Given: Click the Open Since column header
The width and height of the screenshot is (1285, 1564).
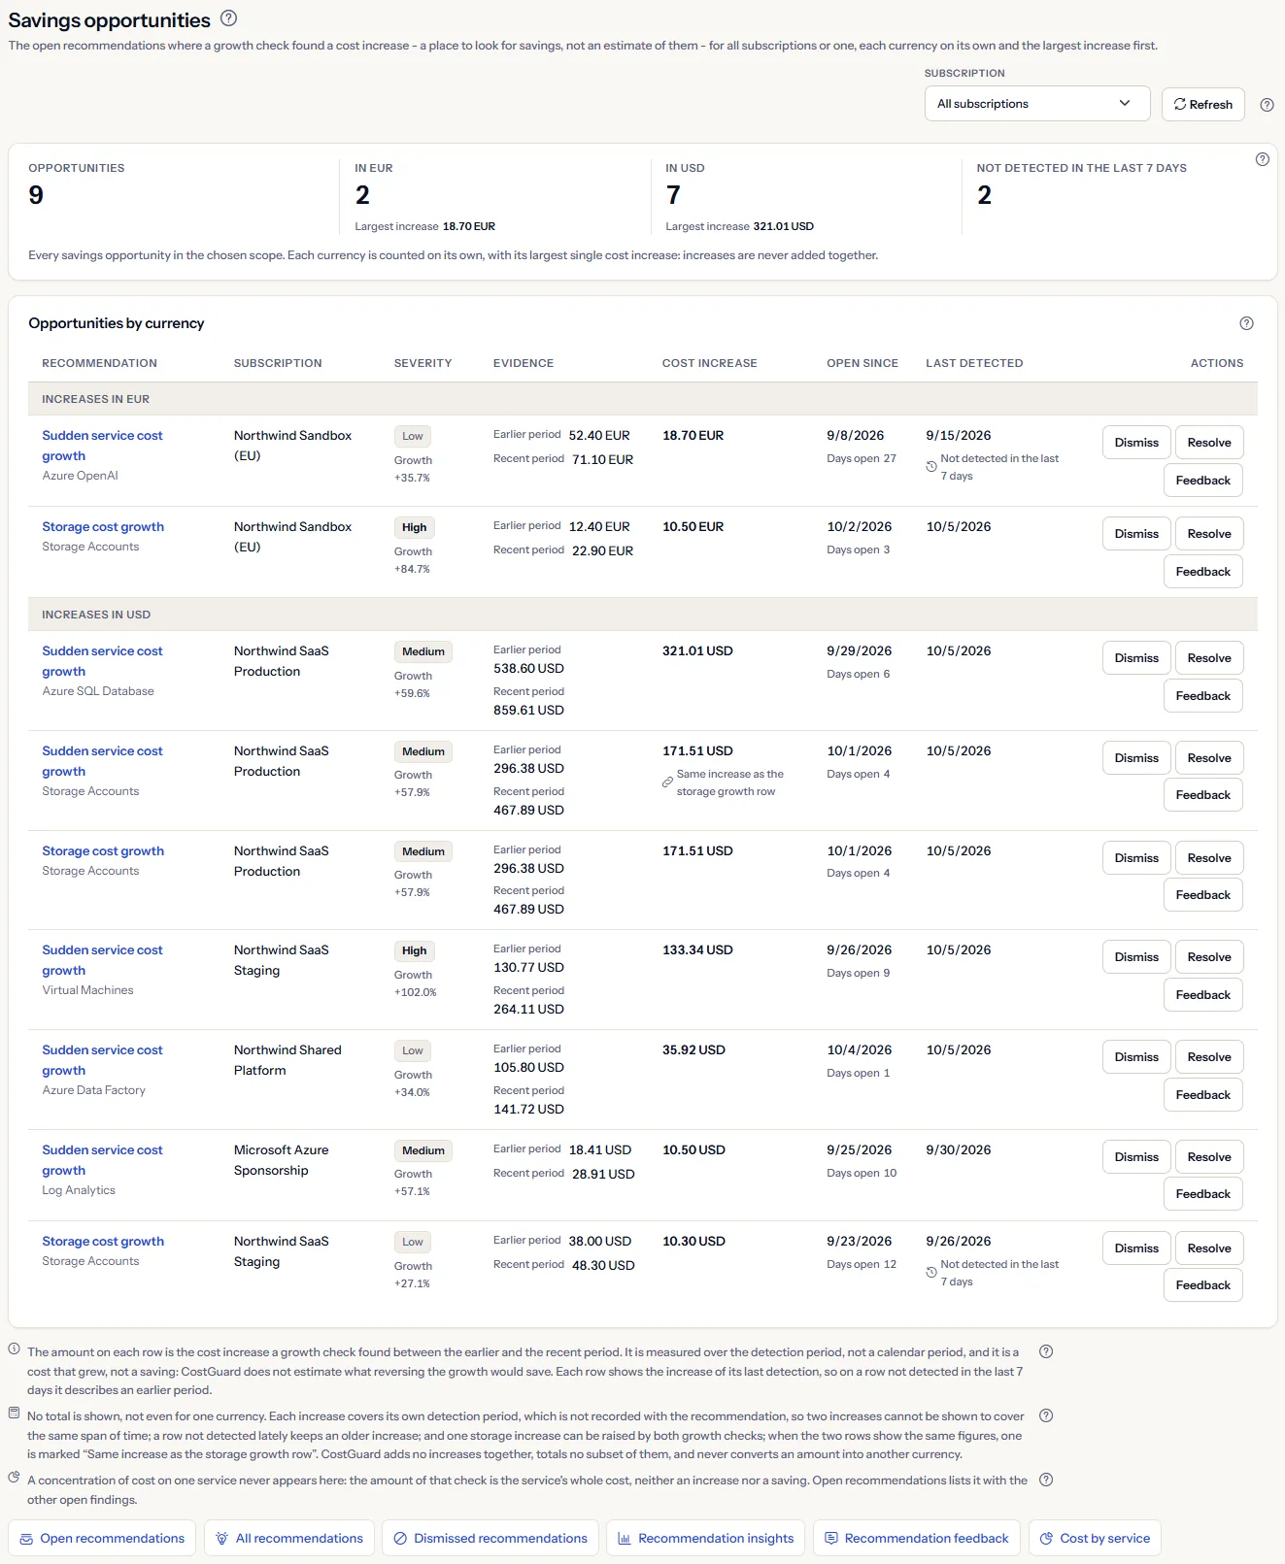Looking at the screenshot, I should tap(862, 363).
